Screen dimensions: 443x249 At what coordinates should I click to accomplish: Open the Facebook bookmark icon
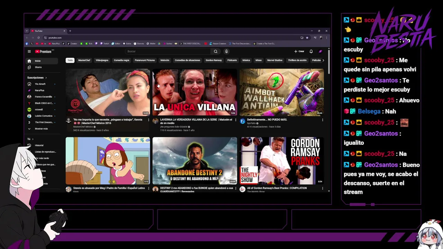tap(27, 44)
